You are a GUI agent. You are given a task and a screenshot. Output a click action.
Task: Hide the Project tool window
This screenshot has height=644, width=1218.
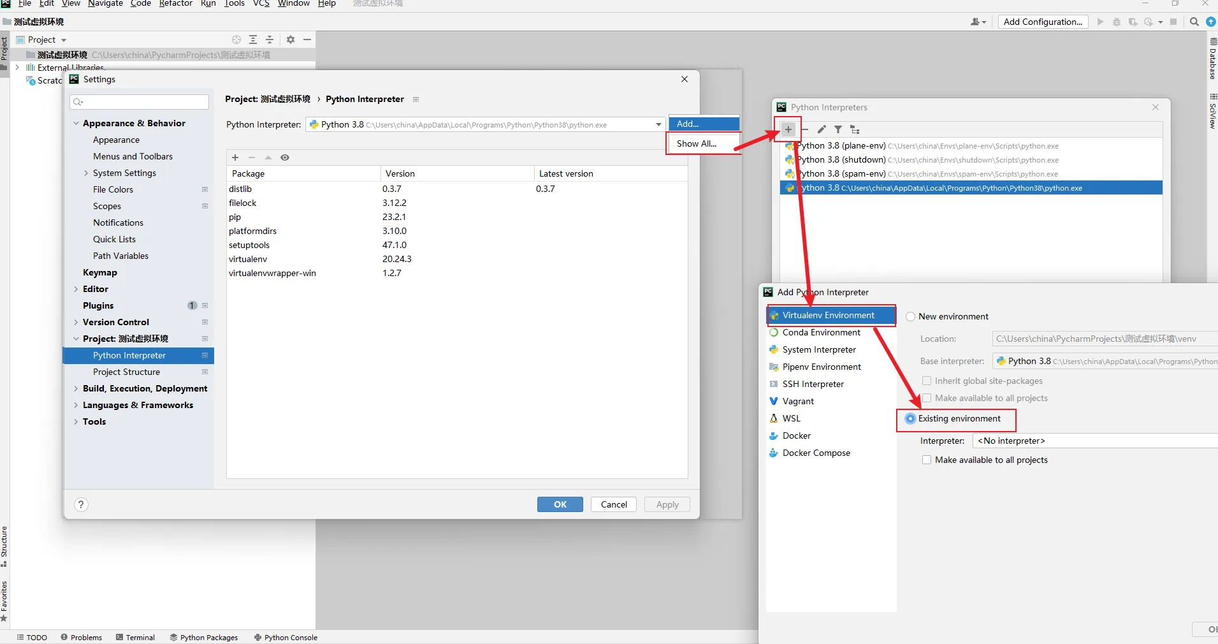(307, 40)
